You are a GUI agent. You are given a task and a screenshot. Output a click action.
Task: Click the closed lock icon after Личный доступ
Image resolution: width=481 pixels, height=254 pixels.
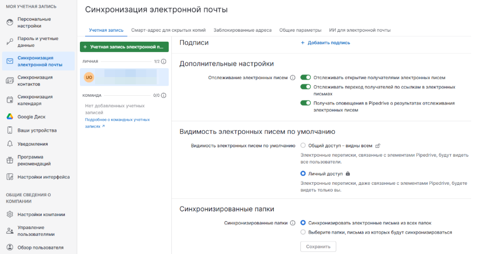[x=347, y=174]
